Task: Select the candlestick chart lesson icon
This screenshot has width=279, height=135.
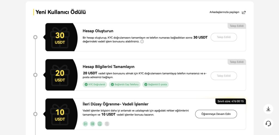Action: click(85, 124)
